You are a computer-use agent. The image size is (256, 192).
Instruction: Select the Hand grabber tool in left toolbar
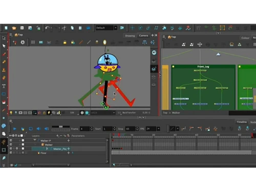point(4,134)
